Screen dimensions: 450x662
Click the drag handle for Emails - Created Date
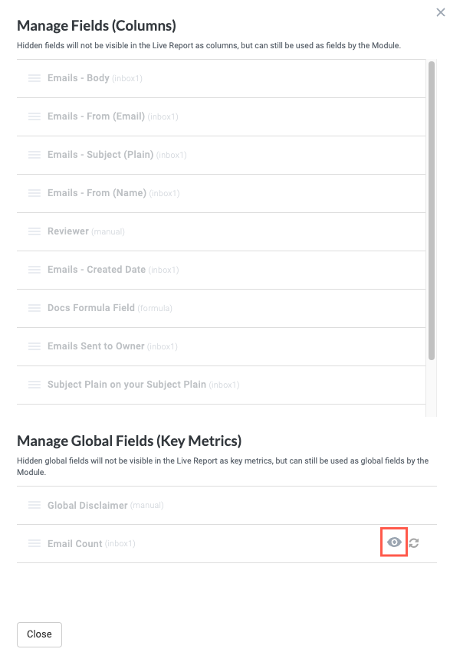click(34, 270)
